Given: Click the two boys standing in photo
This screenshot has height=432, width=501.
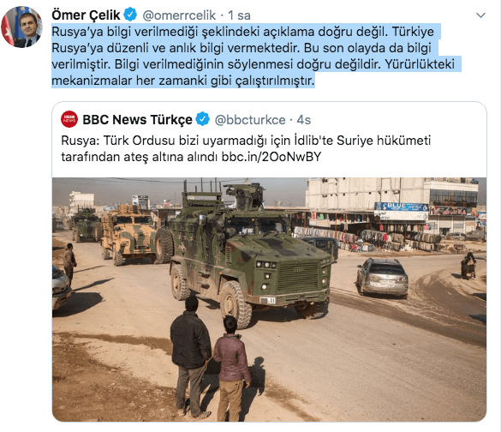Looking at the screenshot, I should coord(210,358).
